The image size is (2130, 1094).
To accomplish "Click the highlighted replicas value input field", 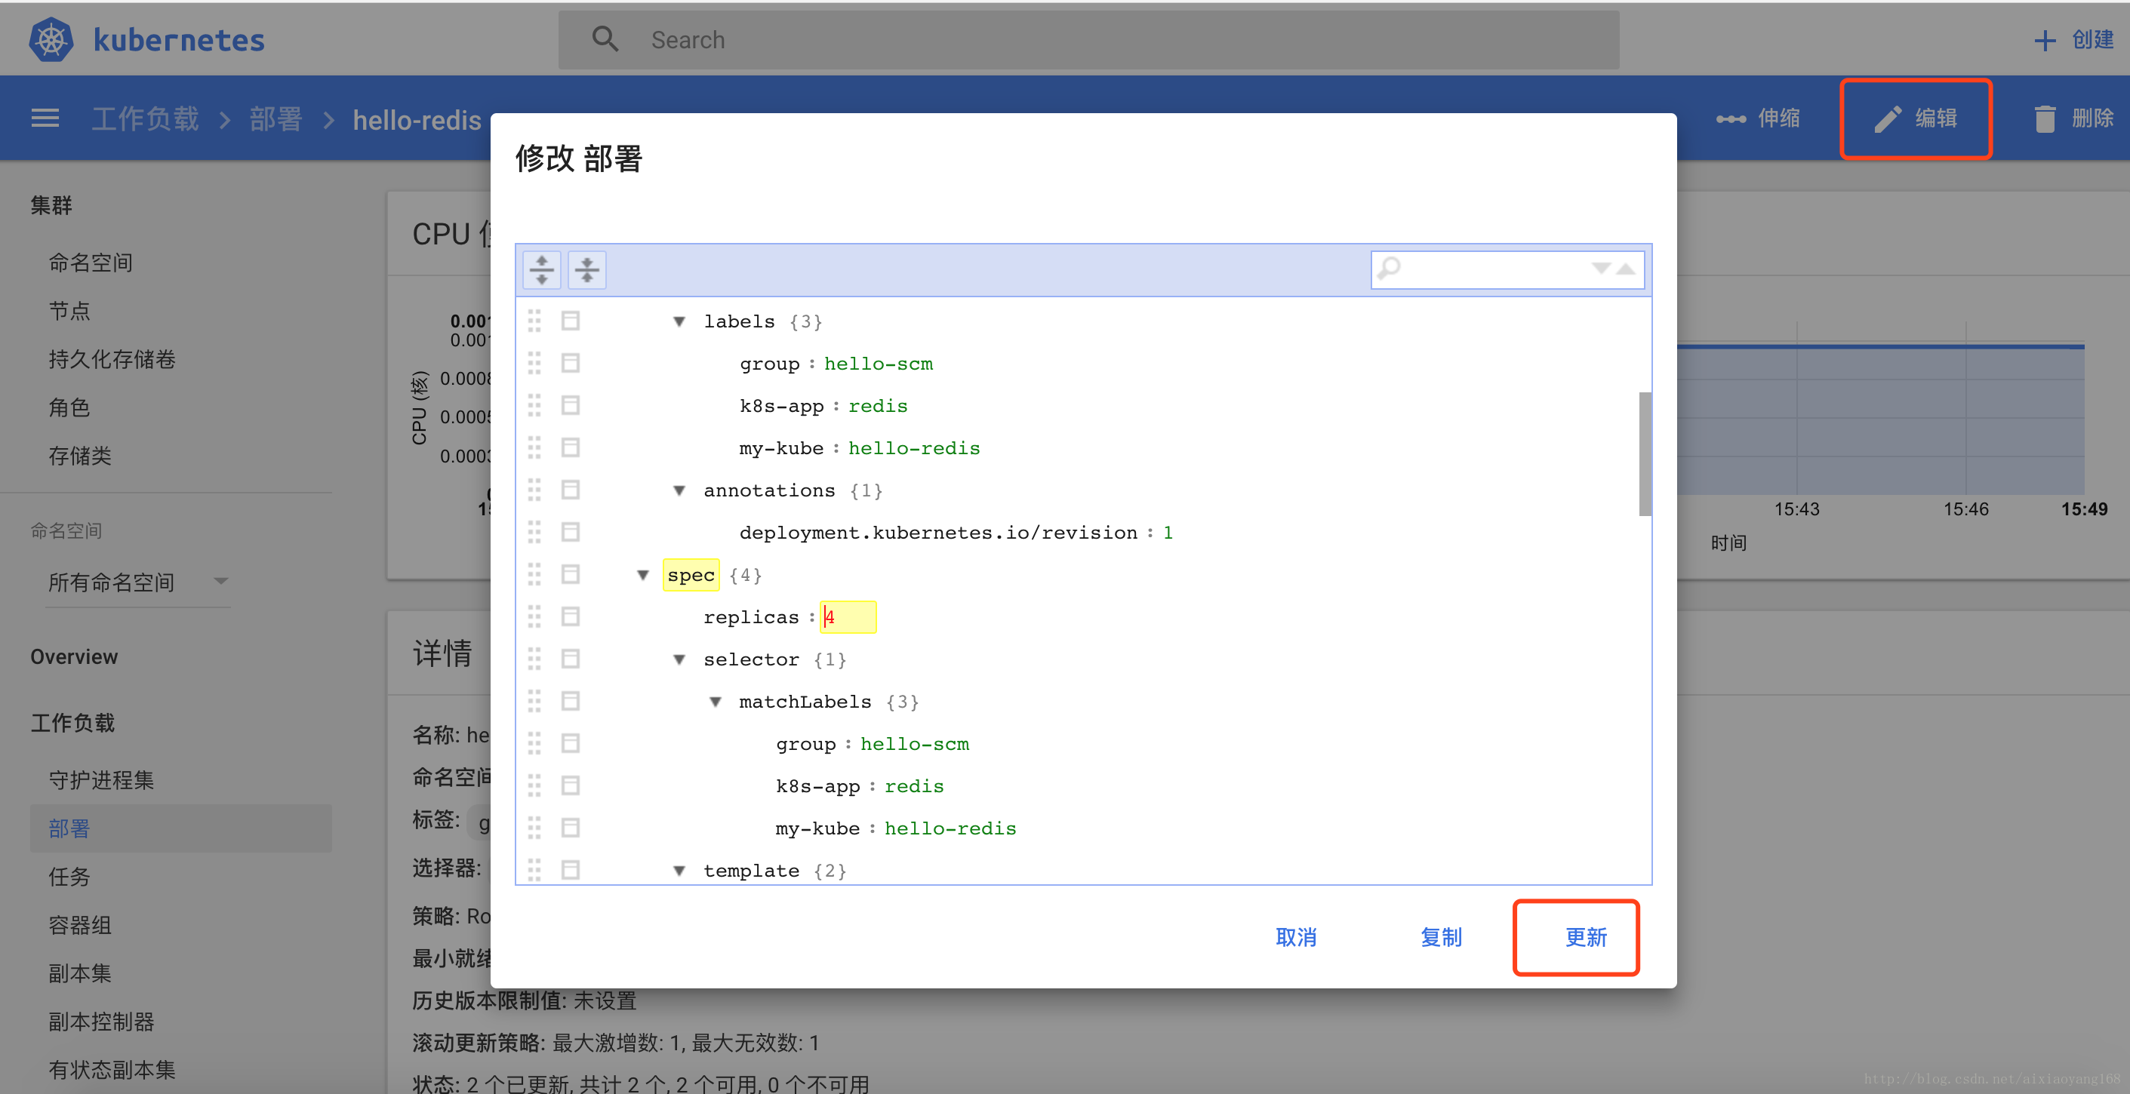I will point(847,616).
